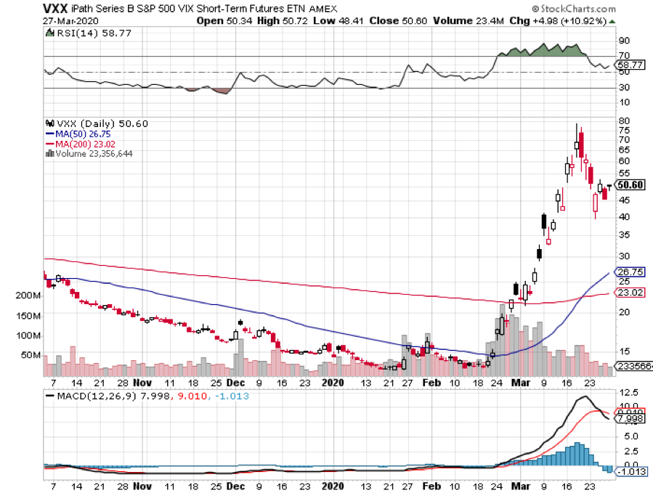Click the RSI(14) 58.77 legend text

click(x=94, y=33)
